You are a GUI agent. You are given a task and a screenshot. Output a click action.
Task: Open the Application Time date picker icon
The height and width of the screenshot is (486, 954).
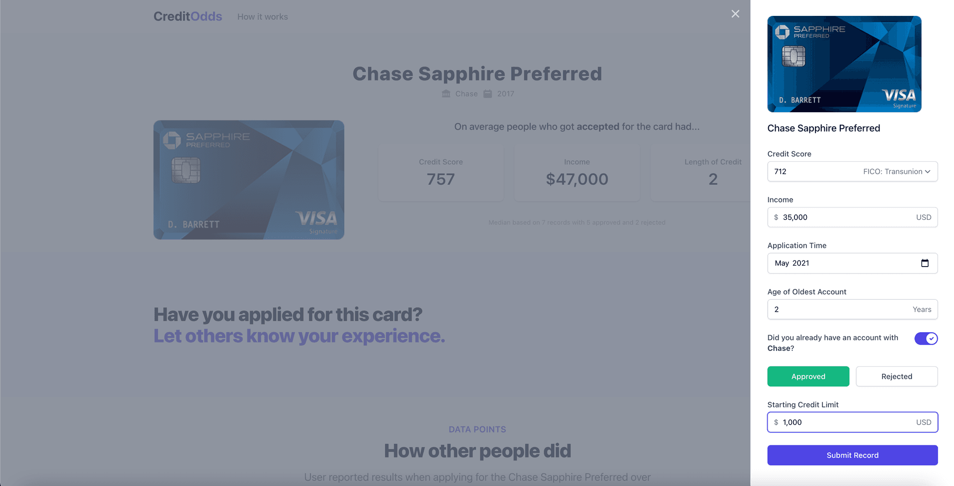(x=925, y=263)
